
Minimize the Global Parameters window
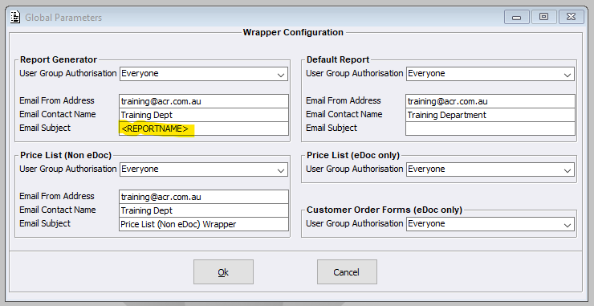point(516,18)
